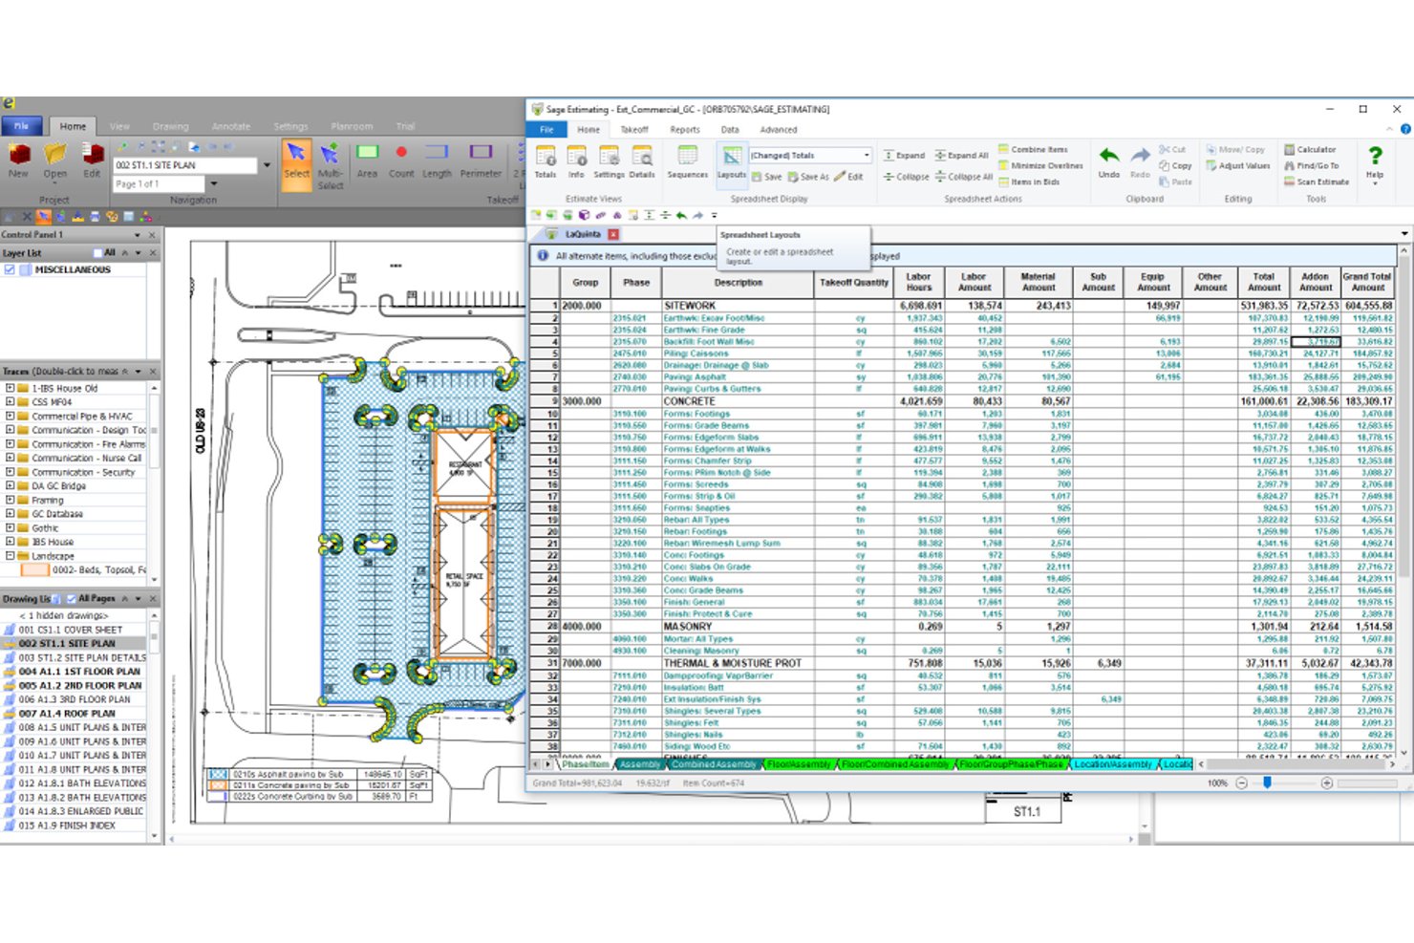Open the Totals estimate view
Image resolution: width=1414 pixels, height=943 pixels.
tap(546, 161)
